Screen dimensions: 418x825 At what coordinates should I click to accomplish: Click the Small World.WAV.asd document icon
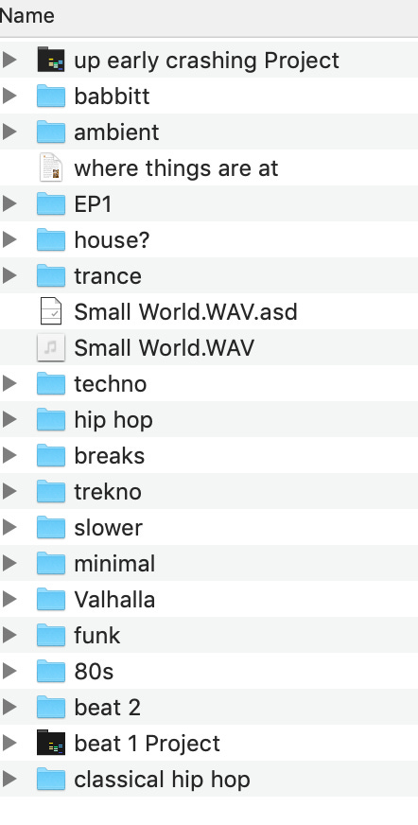pyautogui.click(x=51, y=311)
